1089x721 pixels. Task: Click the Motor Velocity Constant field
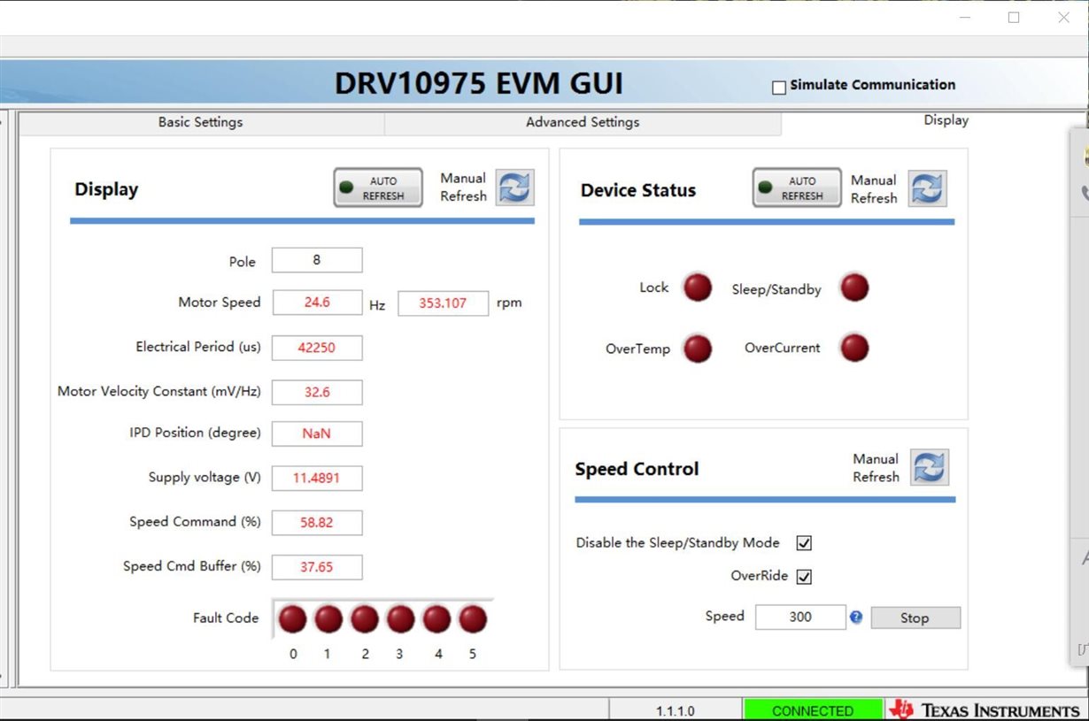(317, 392)
